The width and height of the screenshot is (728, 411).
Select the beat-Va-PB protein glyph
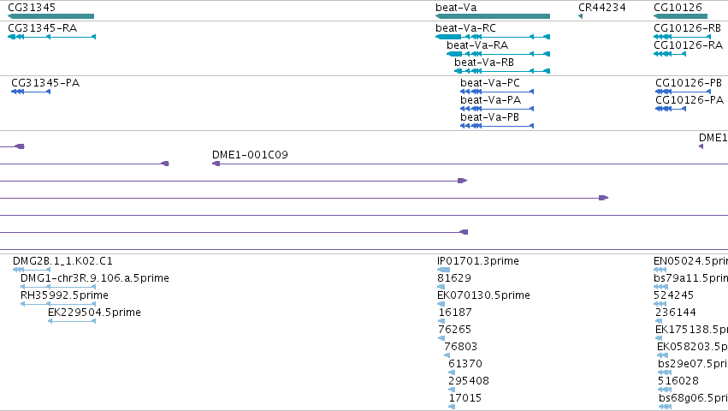click(497, 126)
